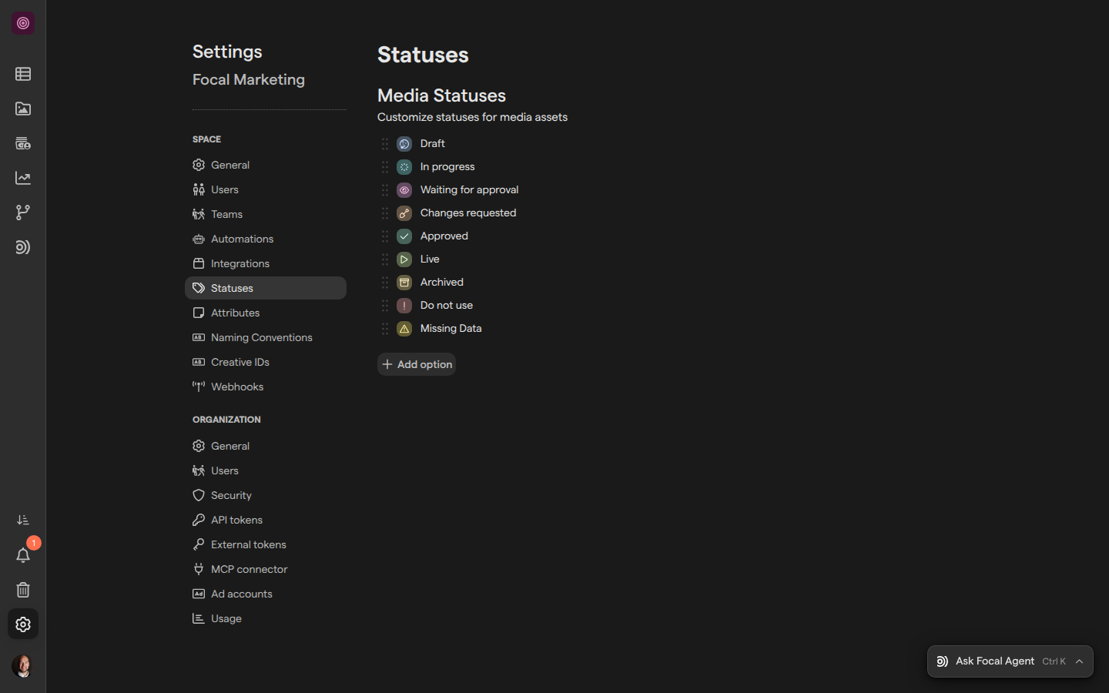
Task: Click the Waiting for approval status icon
Action: (404, 190)
